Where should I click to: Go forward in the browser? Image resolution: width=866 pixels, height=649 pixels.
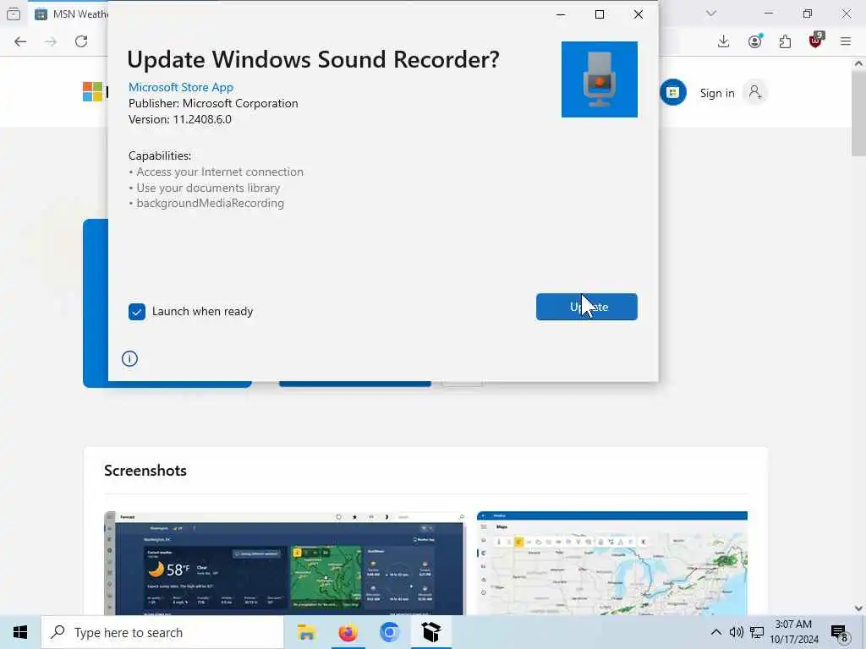(x=51, y=41)
